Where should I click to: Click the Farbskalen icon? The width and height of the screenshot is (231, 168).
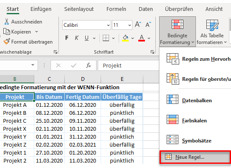[173, 119]
